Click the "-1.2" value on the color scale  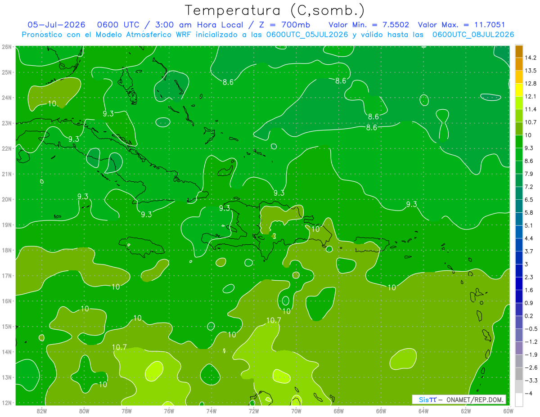(530, 341)
